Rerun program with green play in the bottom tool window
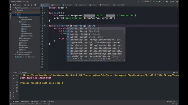The height and width of the screenshot is (105, 188). [14, 76]
